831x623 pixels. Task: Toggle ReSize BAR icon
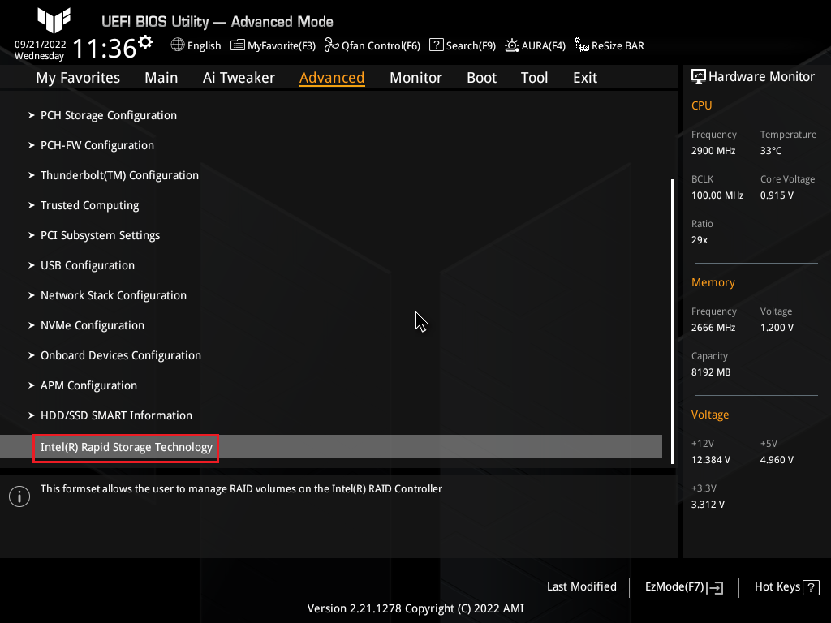point(581,45)
